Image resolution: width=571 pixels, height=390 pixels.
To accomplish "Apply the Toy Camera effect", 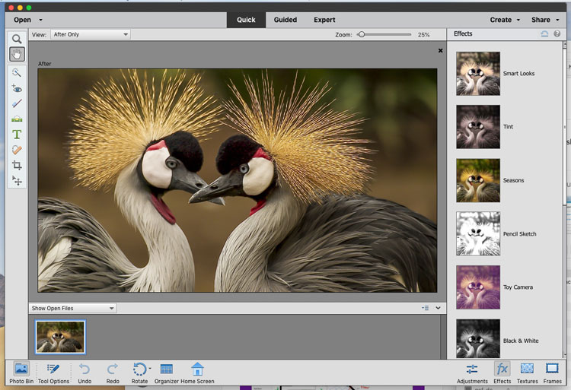I will 478,287.
